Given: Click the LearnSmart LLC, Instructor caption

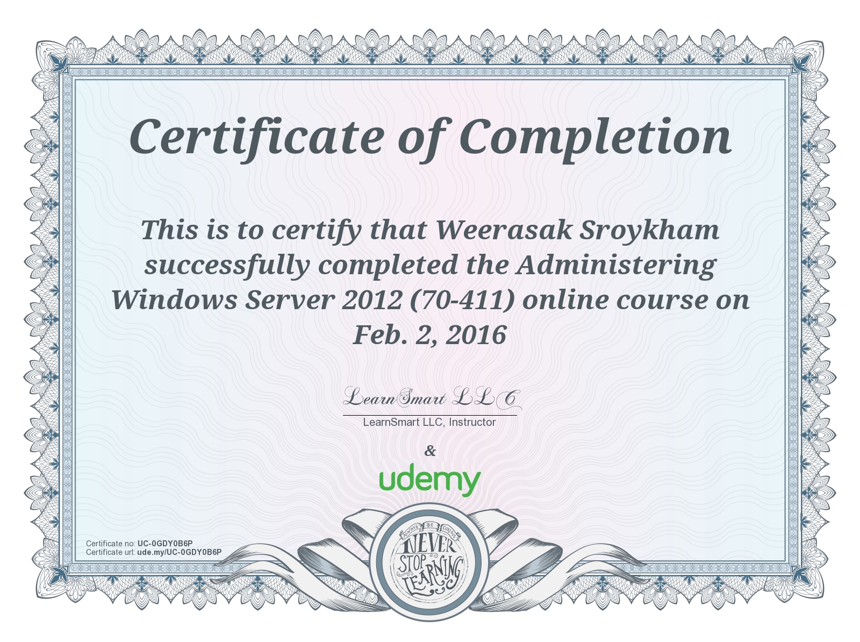Looking at the screenshot, I should (x=429, y=422).
